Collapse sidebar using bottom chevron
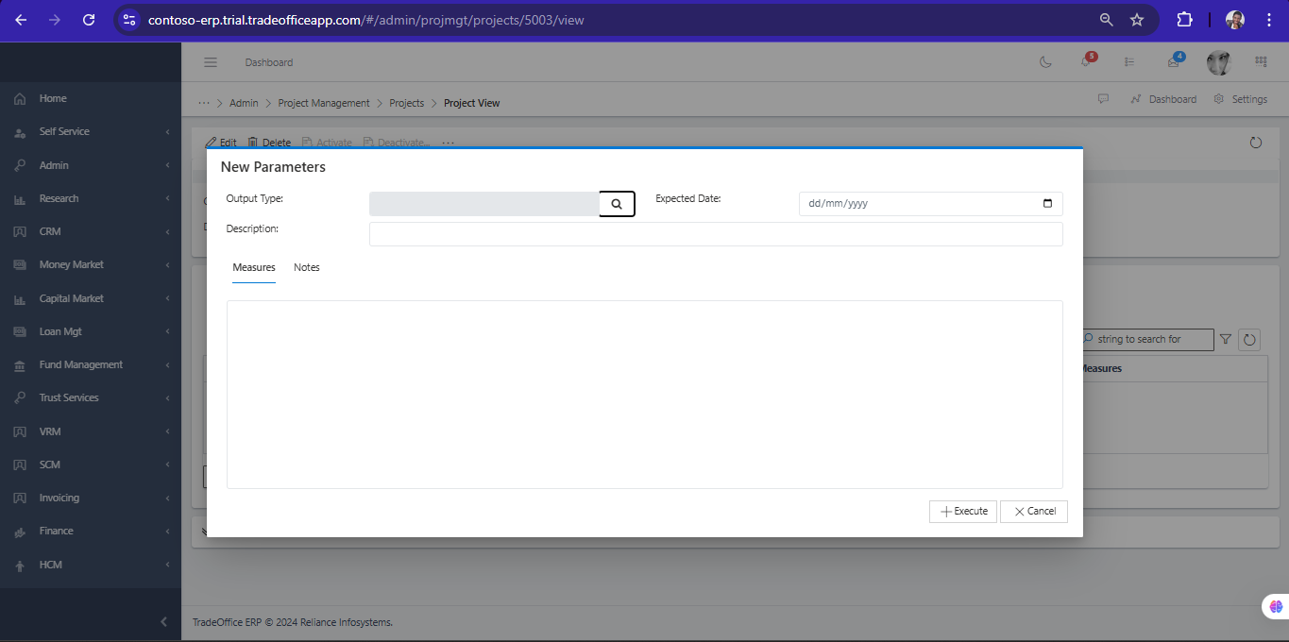Screen dimensions: 1289x642 tap(163, 621)
